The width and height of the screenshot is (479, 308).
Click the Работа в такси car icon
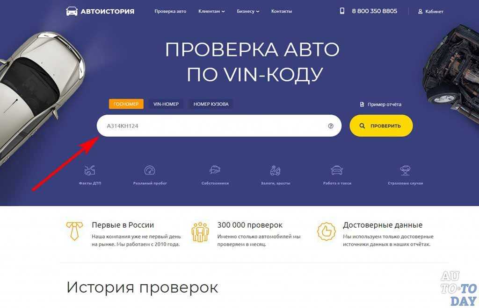337,170
